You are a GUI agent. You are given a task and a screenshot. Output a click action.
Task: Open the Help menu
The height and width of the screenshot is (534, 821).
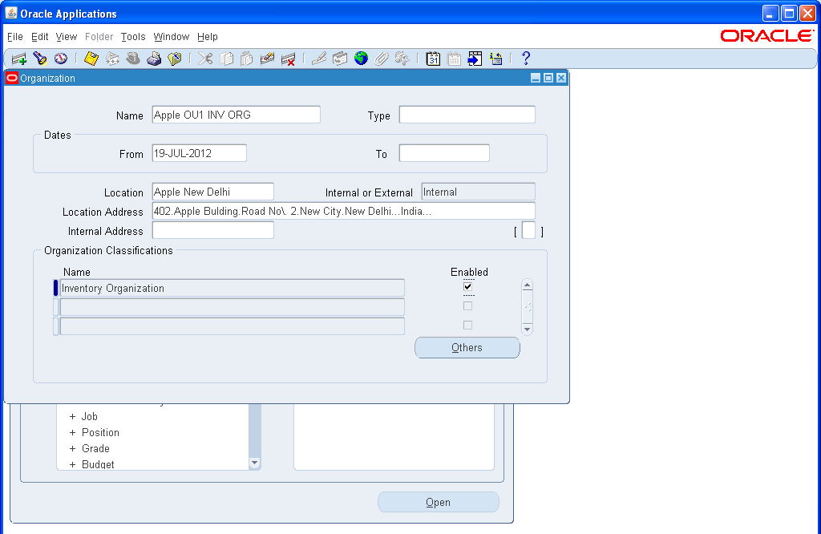[208, 37]
